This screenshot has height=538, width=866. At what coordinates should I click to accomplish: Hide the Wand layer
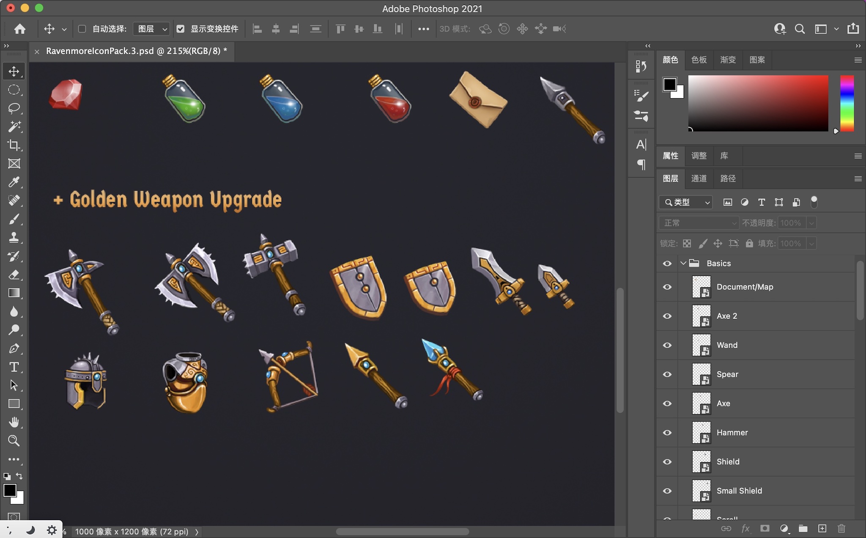click(667, 345)
